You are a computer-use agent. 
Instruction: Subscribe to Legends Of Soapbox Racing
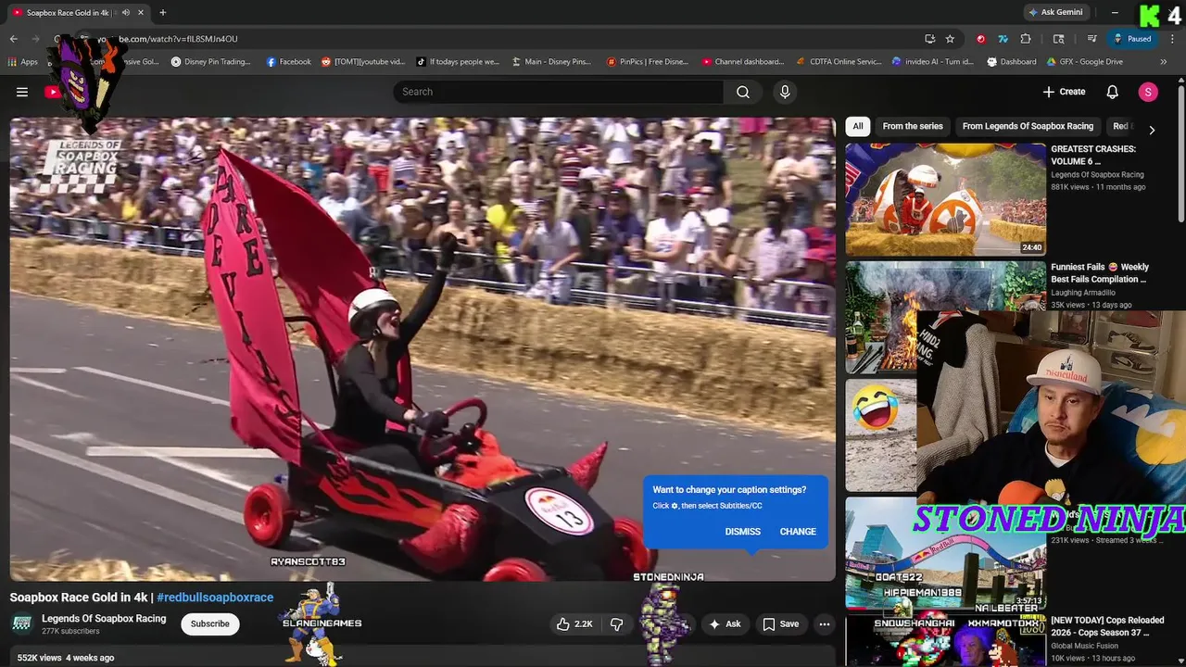point(210,623)
